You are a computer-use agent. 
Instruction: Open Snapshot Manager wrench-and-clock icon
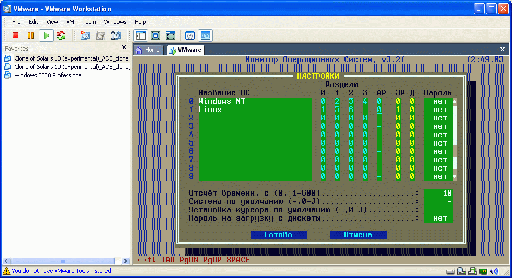point(115,35)
